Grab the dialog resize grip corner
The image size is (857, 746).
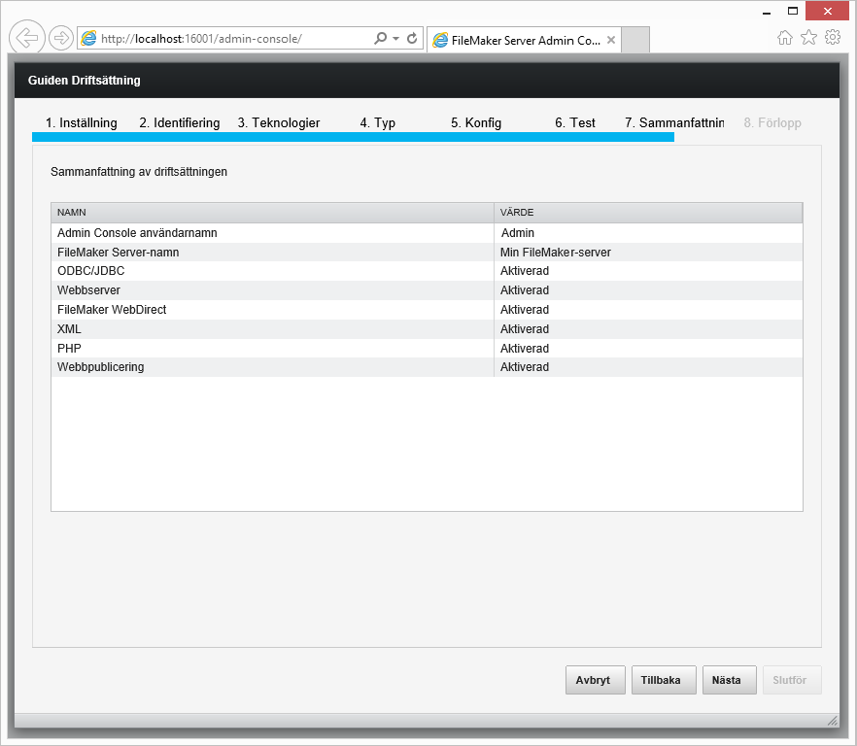833,721
